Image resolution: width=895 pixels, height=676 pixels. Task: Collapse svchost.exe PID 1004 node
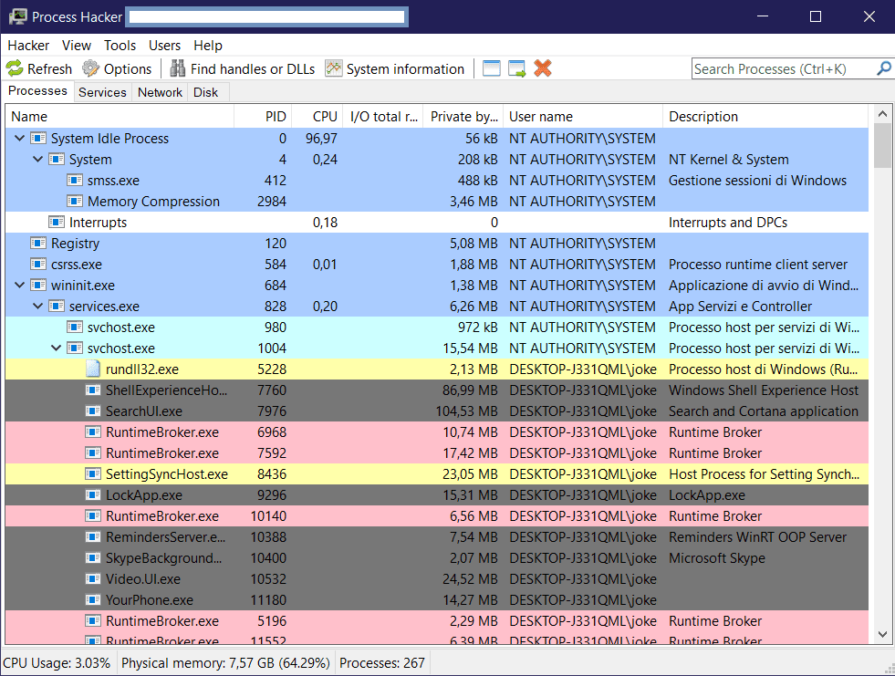pyautogui.click(x=57, y=348)
